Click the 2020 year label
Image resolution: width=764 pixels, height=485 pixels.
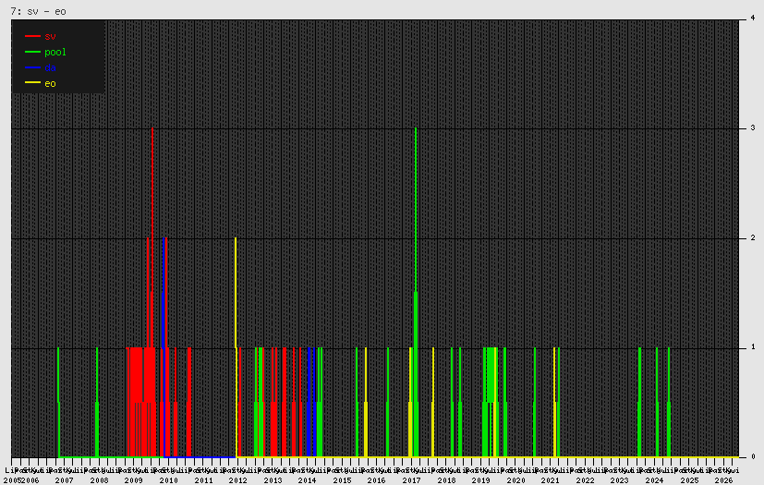click(516, 480)
